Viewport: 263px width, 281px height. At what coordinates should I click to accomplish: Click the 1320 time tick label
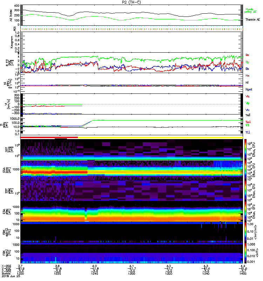click(169, 274)
